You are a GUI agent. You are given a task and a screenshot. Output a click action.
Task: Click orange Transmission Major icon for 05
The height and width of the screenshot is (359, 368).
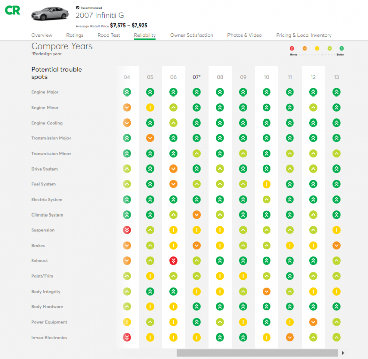point(150,138)
